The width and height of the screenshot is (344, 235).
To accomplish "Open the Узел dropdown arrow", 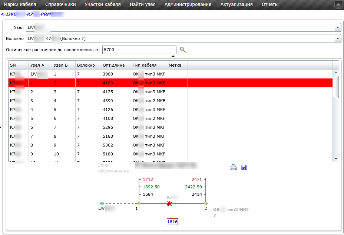I will pos(338,28).
